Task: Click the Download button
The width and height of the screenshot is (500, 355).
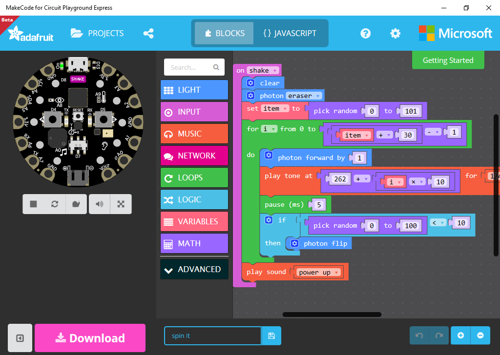Action: tap(90, 338)
